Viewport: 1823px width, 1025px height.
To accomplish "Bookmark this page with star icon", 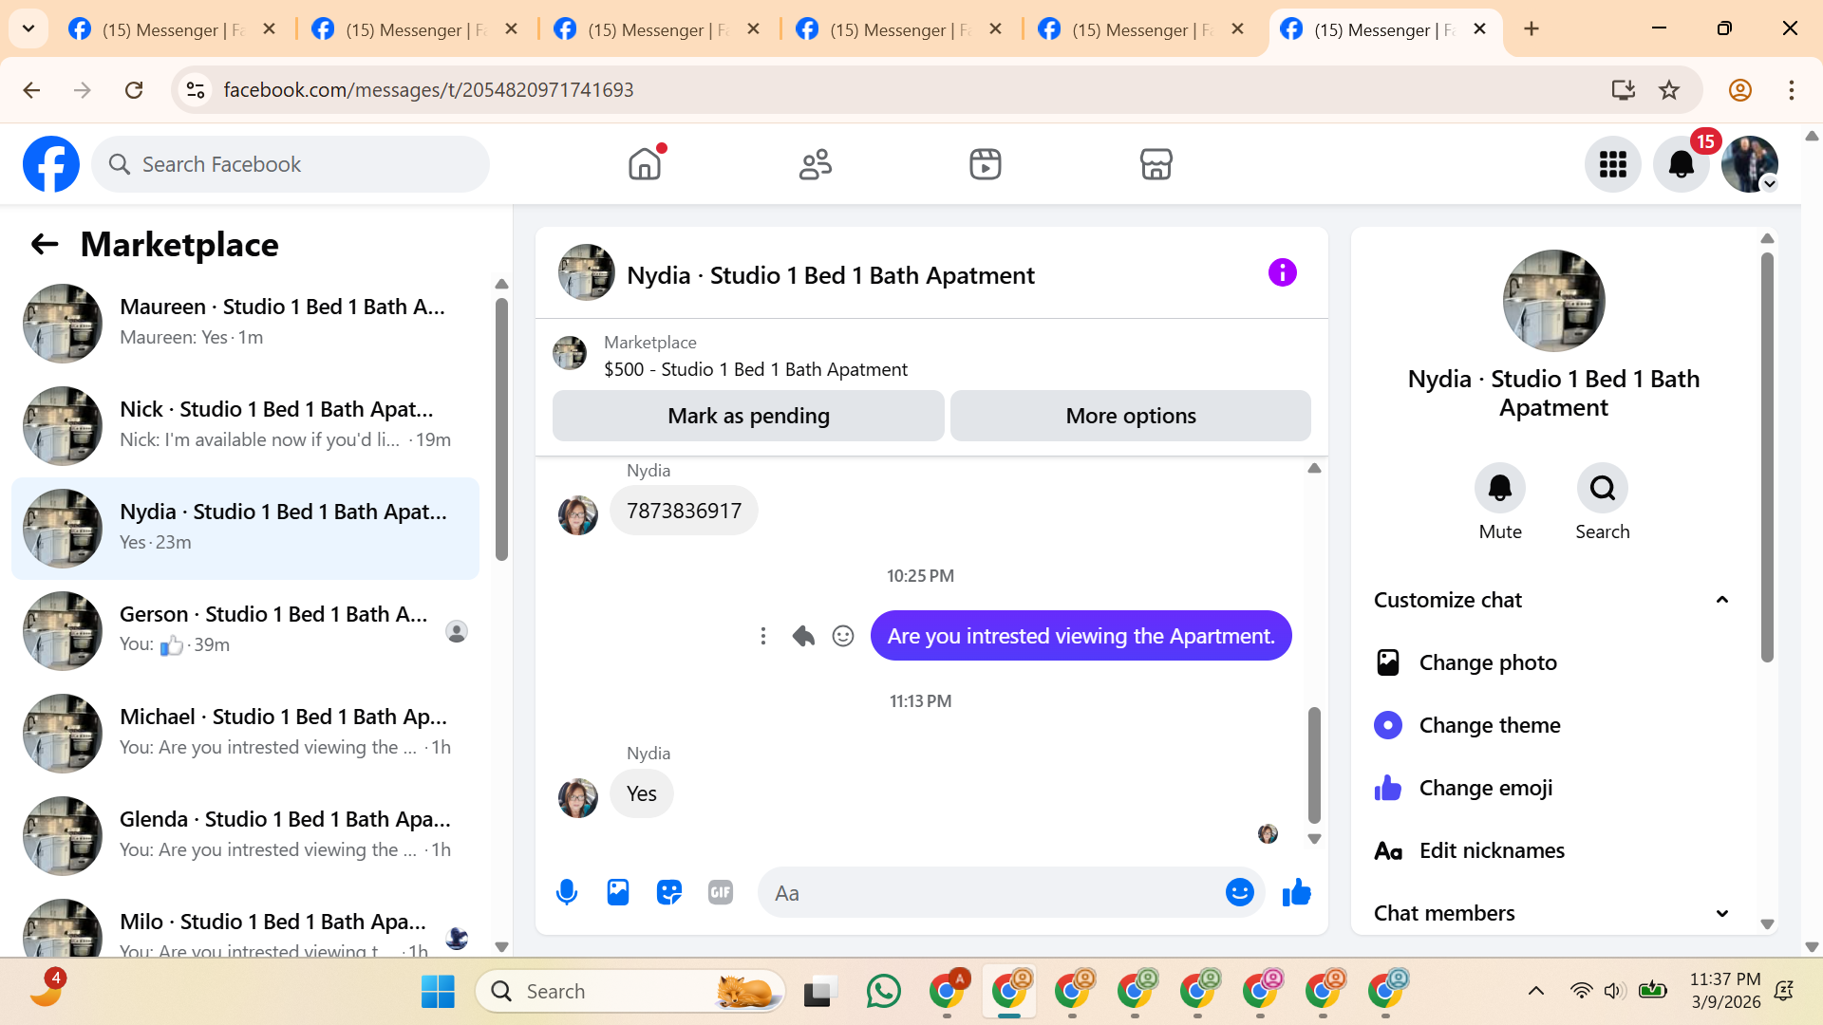I will (x=1669, y=90).
